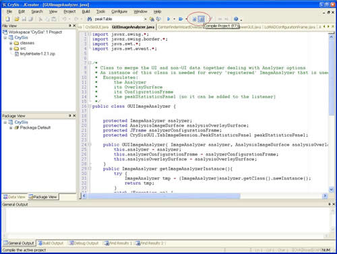Click the Open File toolbar icon

click(16, 19)
